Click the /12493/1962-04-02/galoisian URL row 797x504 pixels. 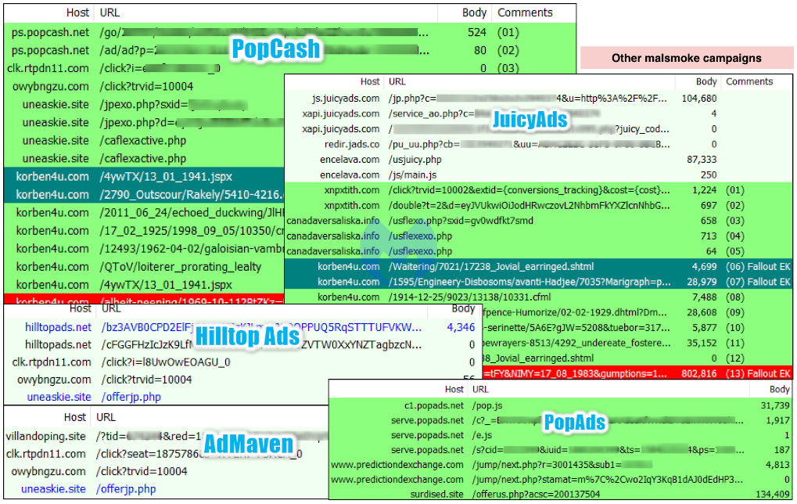(191, 249)
